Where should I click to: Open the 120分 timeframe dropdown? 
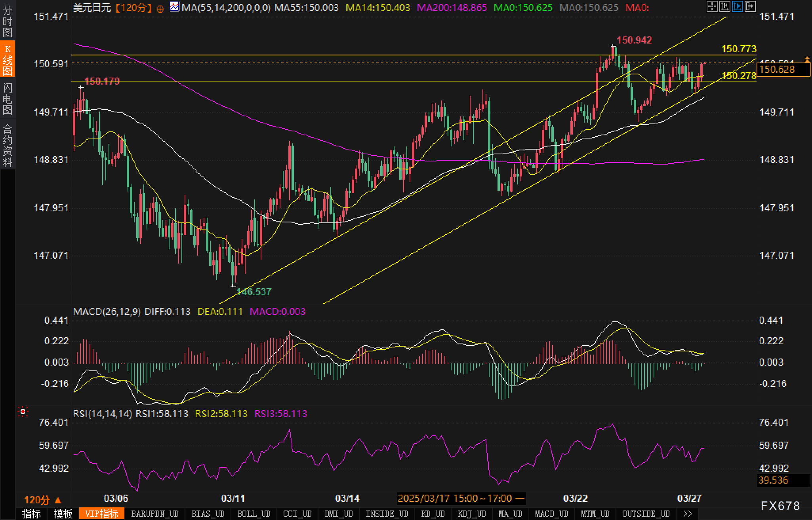pyautogui.click(x=43, y=500)
